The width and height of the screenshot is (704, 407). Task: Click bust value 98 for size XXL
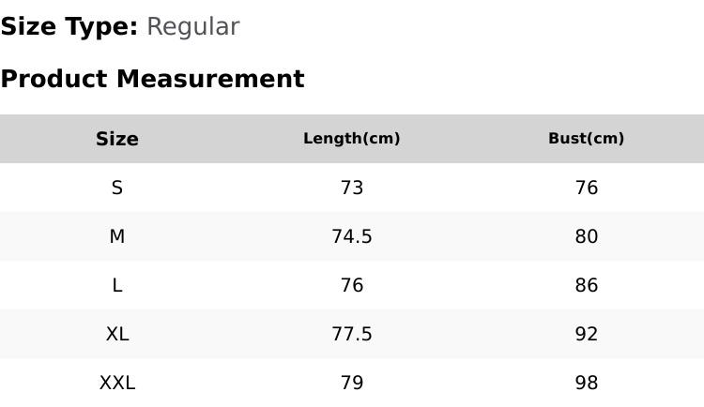pyautogui.click(x=587, y=383)
